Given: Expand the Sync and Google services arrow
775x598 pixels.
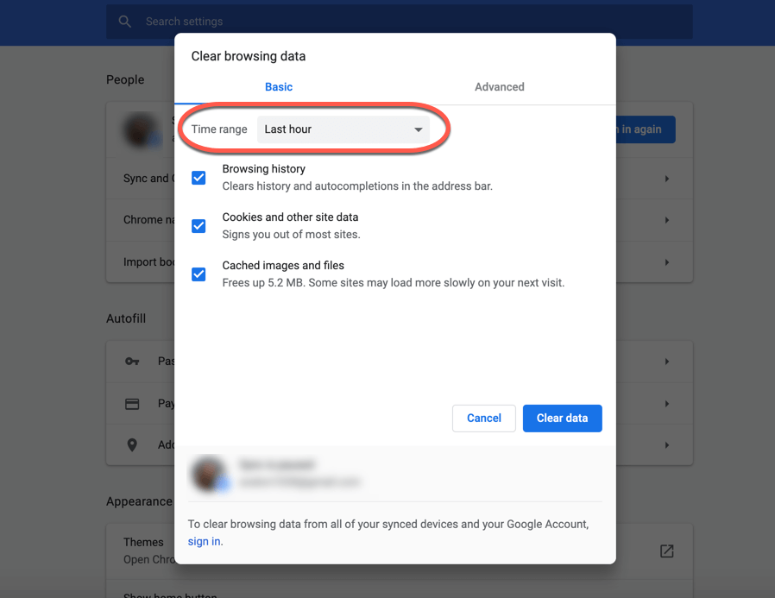Looking at the screenshot, I should pos(667,179).
